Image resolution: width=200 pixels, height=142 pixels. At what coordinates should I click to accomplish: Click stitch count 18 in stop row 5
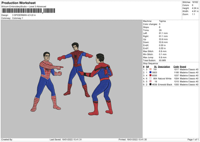tap(156, 81)
